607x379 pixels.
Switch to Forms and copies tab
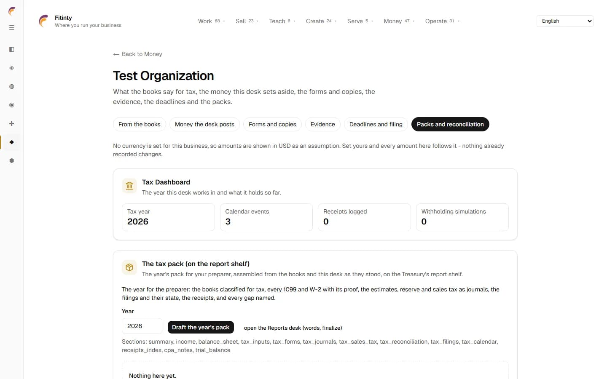[x=272, y=124]
